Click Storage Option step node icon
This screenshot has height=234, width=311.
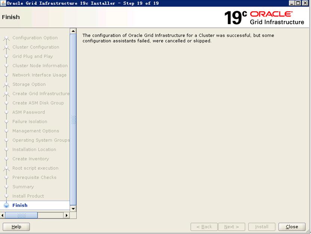[x=6, y=85]
